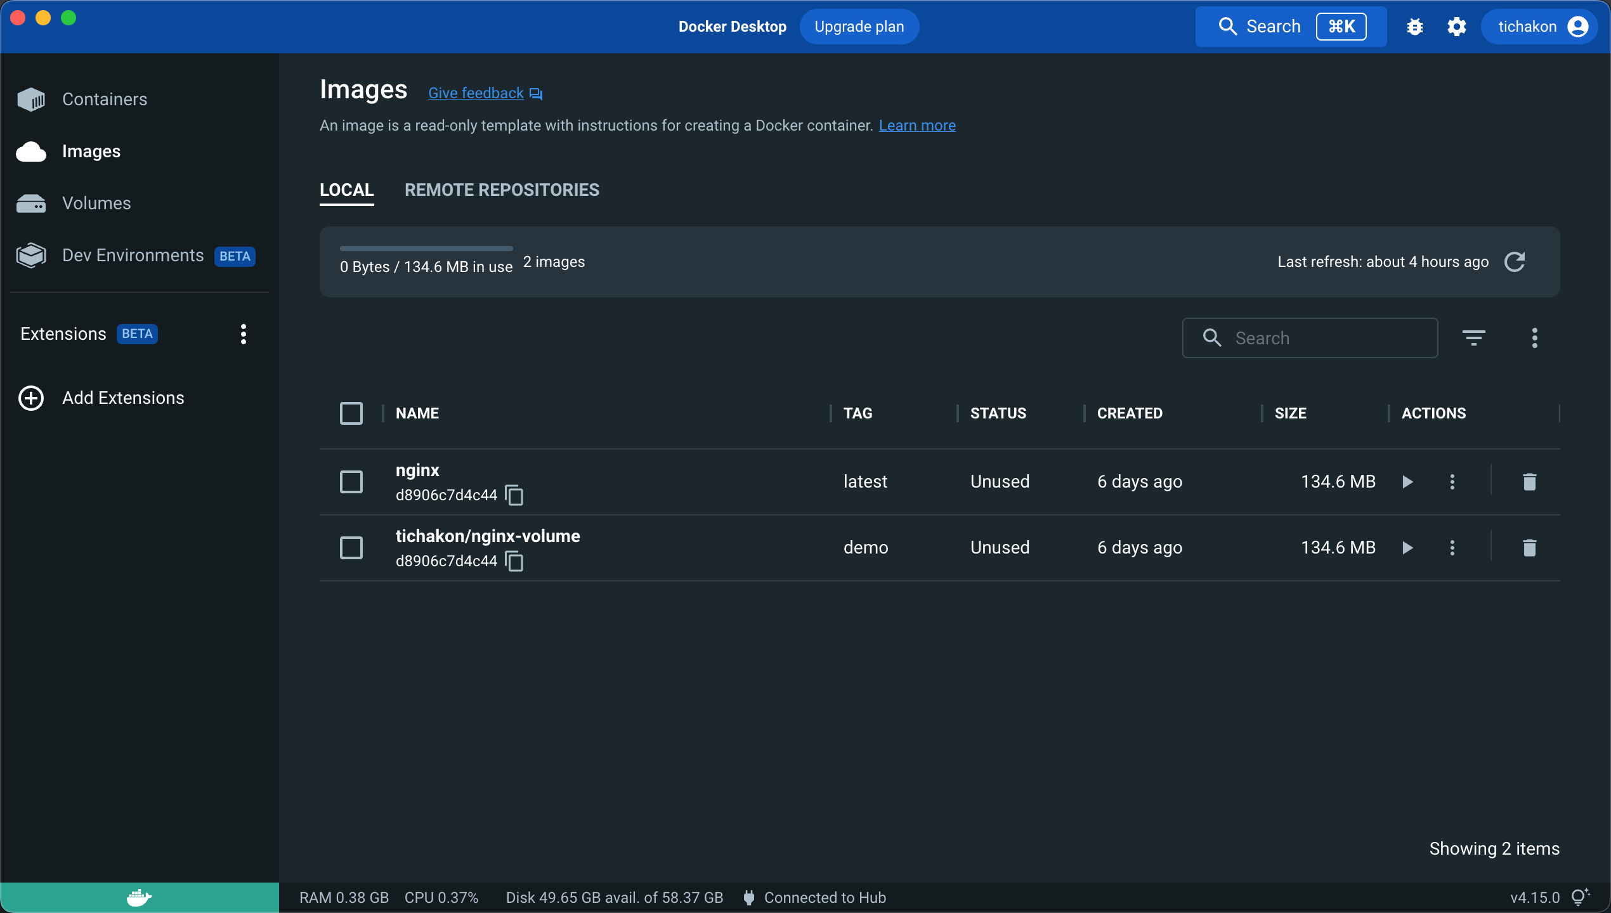Open options menu for the nginx image
The height and width of the screenshot is (913, 1611).
click(x=1452, y=482)
